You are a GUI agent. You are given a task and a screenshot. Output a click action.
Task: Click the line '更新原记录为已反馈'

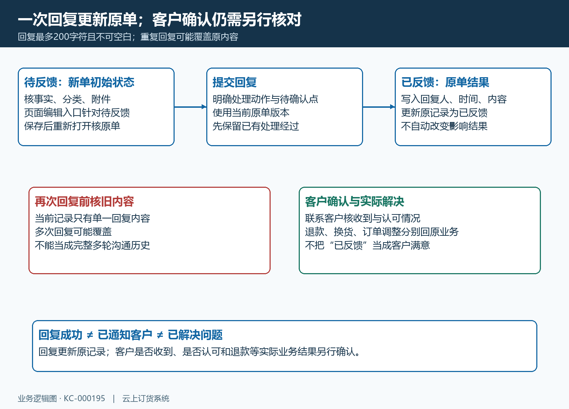(x=444, y=113)
